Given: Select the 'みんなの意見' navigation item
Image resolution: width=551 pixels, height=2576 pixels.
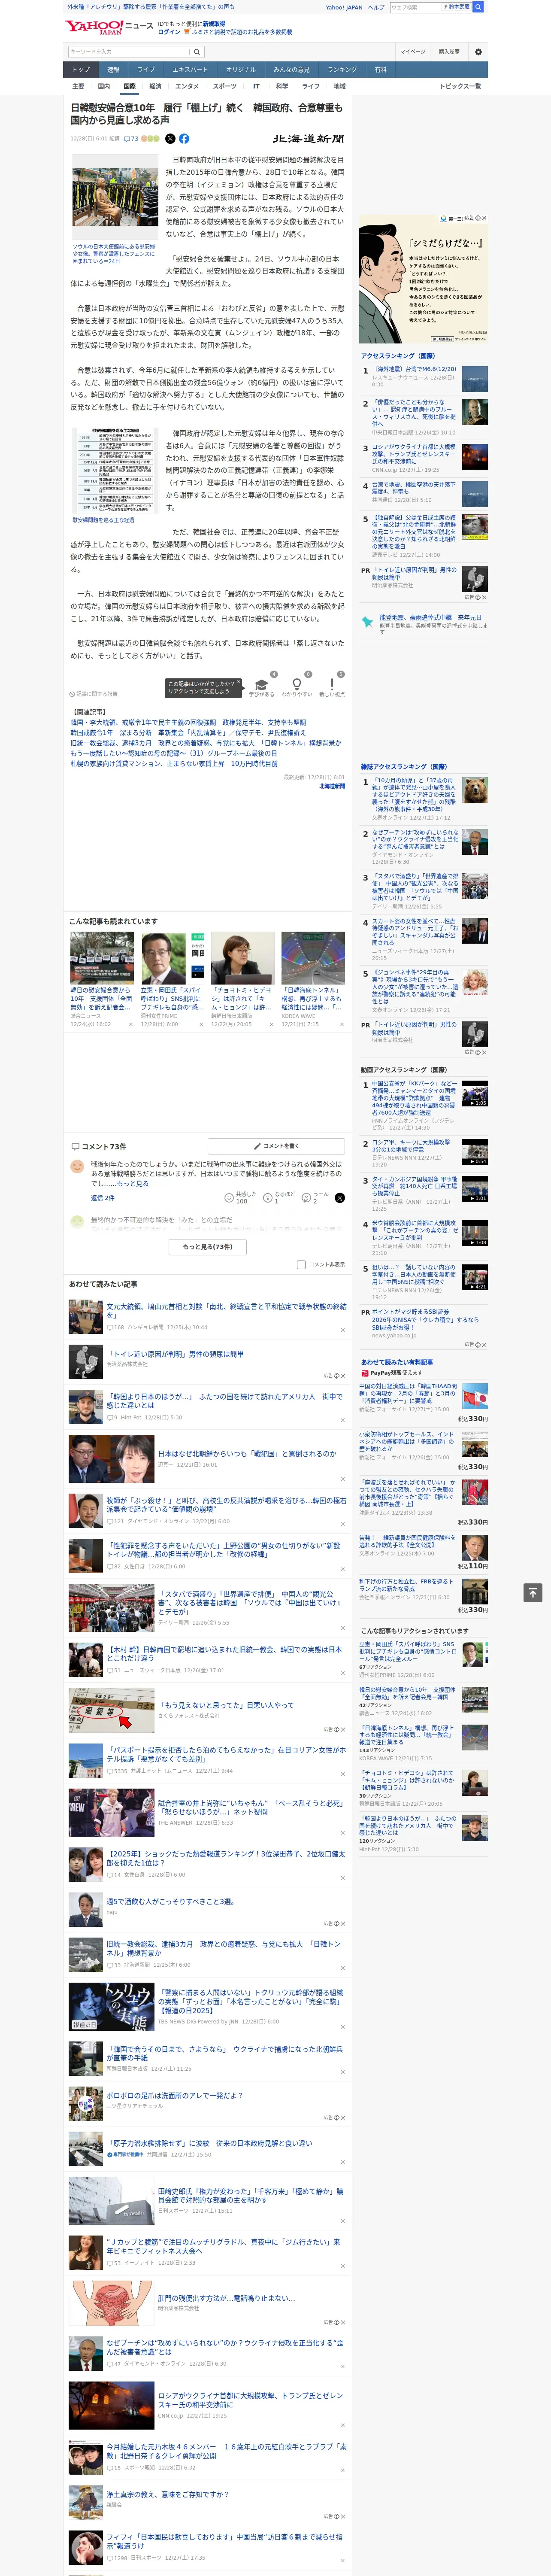Looking at the screenshot, I should tap(292, 70).
